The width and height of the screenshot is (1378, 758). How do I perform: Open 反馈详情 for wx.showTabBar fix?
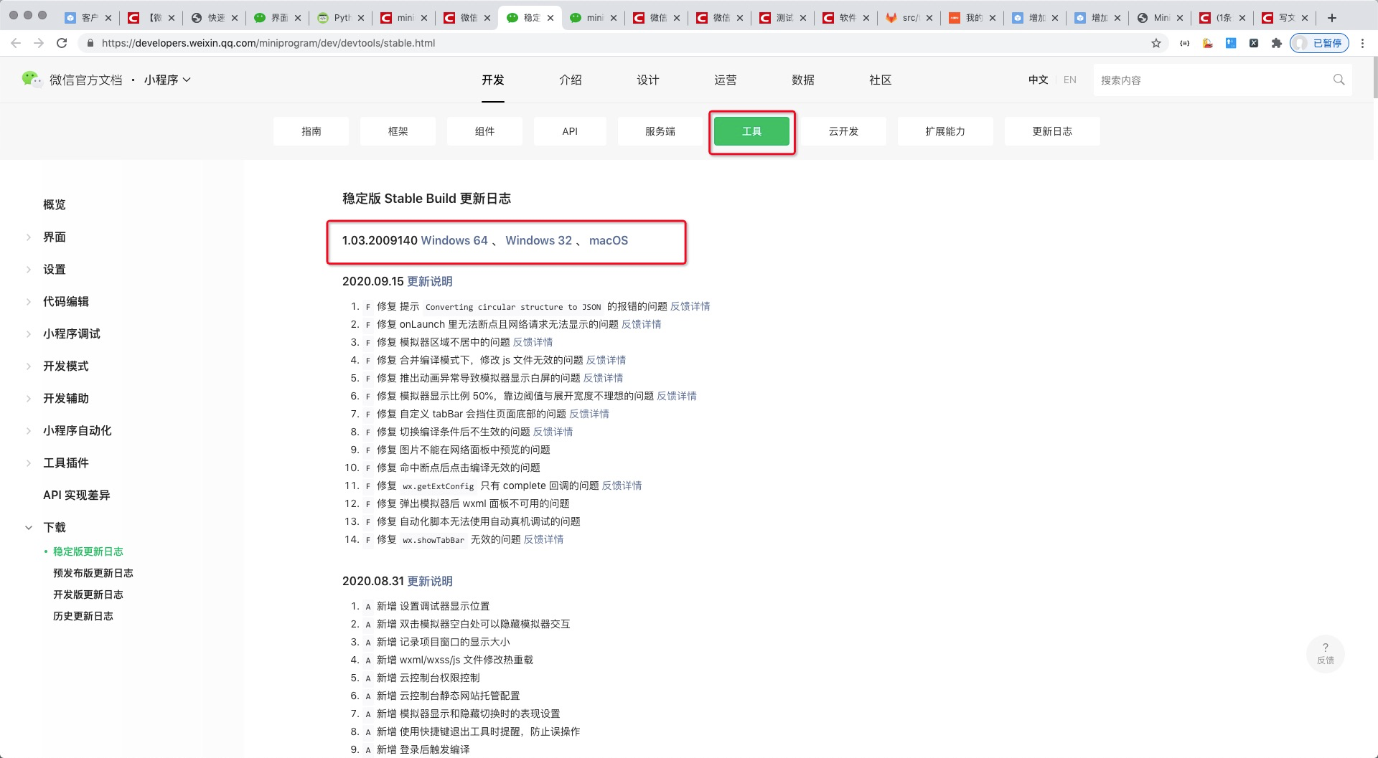(x=543, y=539)
